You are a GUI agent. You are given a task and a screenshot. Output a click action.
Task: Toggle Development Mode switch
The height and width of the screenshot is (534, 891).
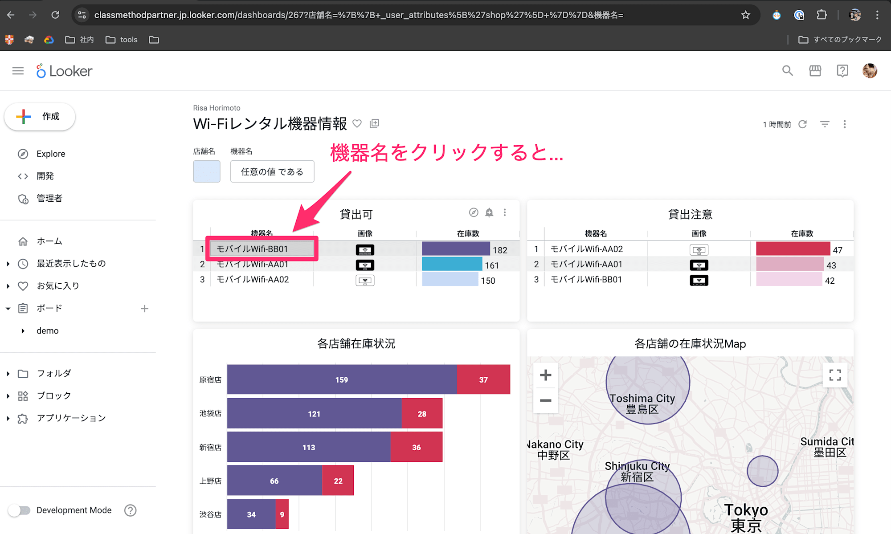click(19, 510)
